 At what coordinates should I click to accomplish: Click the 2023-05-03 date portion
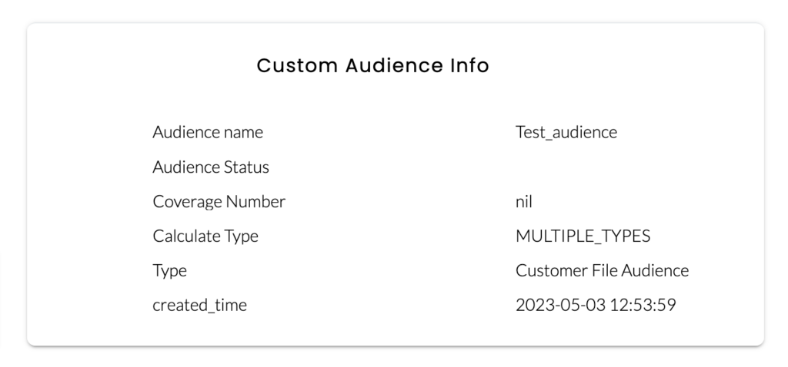(561, 304)
